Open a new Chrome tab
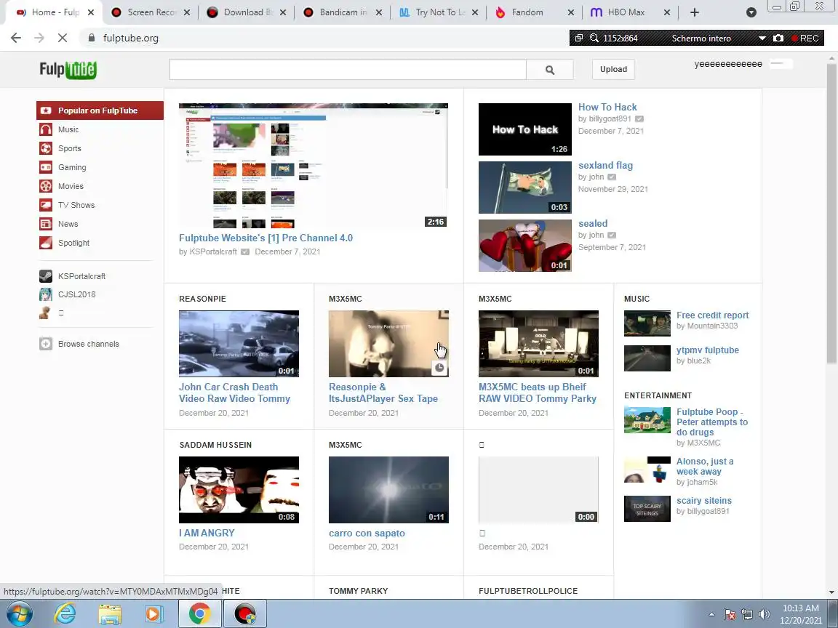Viewport: 838px width, 628px height. (694, 12)
